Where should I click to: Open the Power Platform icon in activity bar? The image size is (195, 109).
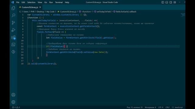(13, 52)
